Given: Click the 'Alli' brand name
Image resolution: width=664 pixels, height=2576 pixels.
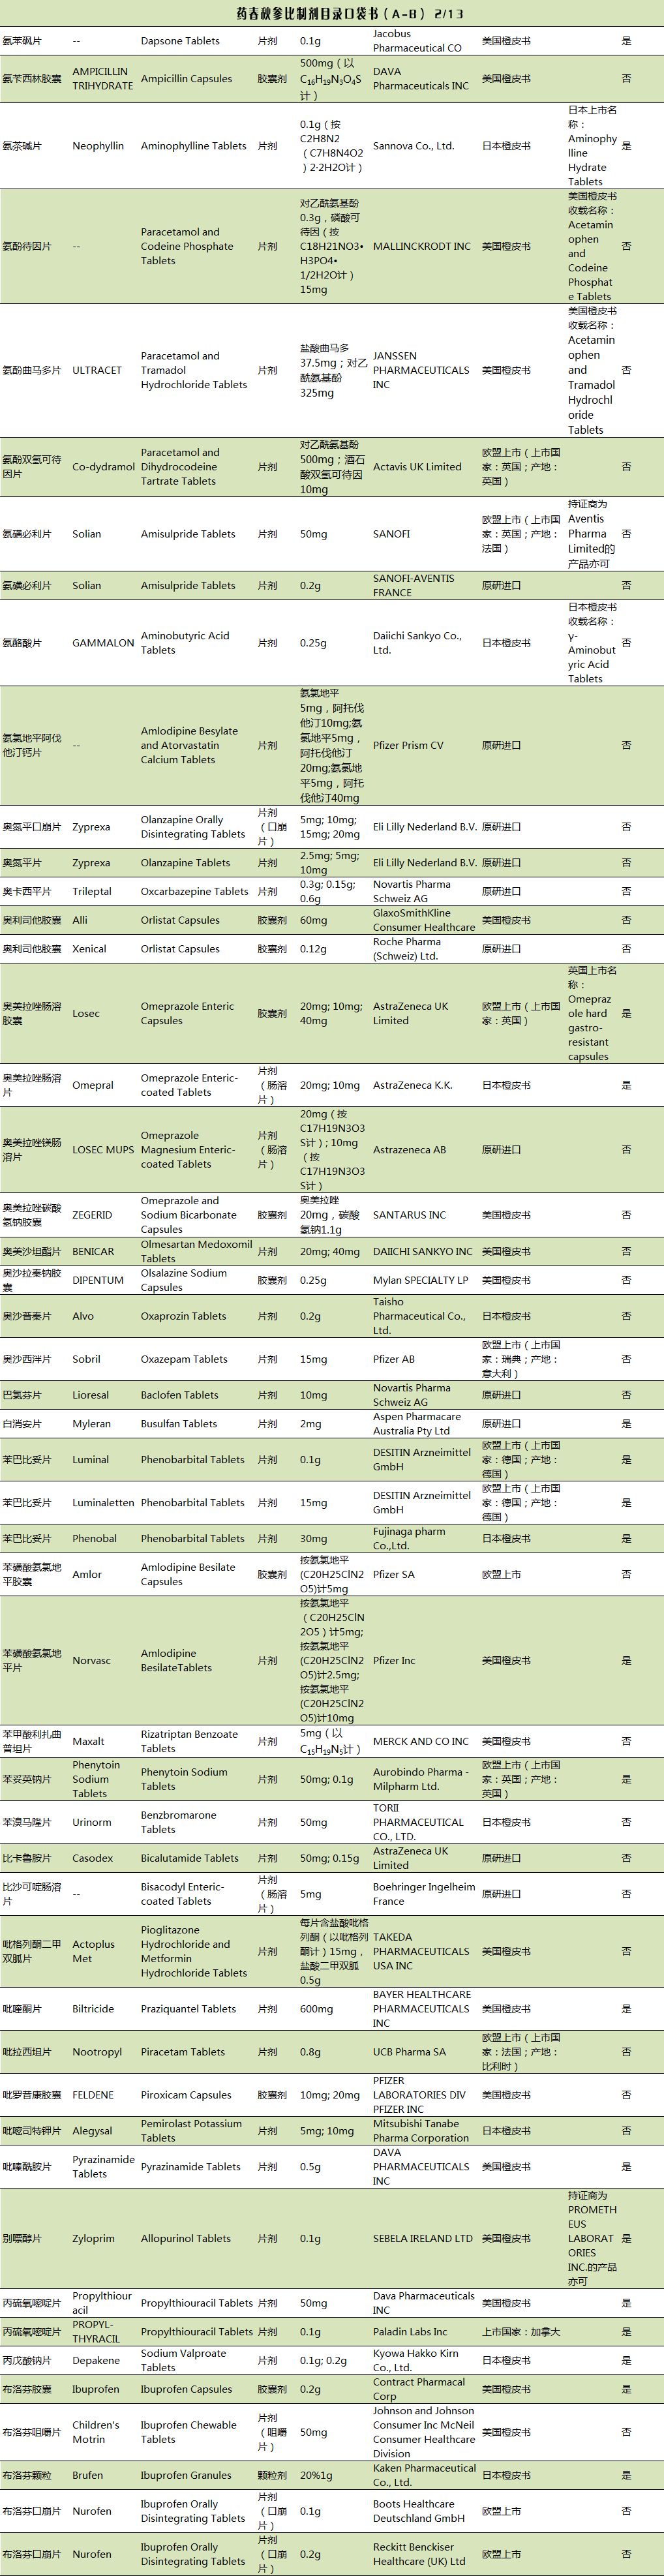Looking at the screenshot, I should pos(80,920).
